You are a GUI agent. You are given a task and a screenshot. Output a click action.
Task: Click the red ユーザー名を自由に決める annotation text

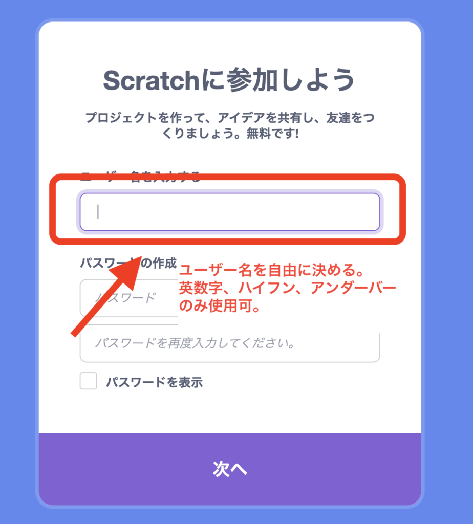(x=272, y=270)
